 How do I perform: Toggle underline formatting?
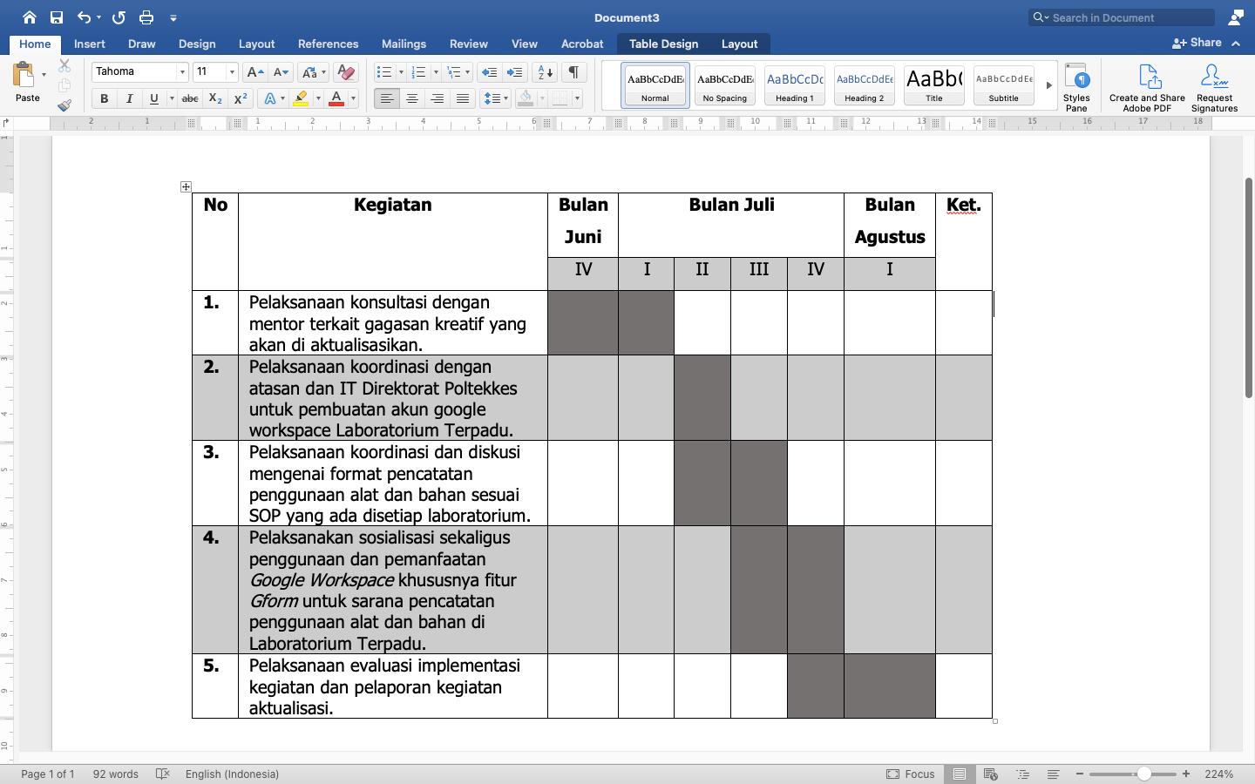(x=153, y=98)
